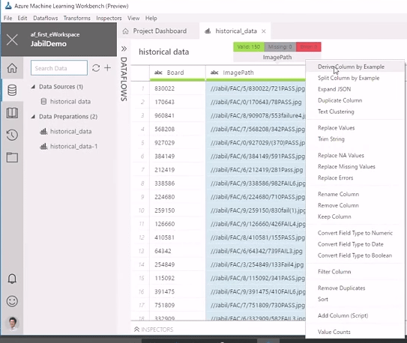Viewport: 407px width, 343px height.
Task: Select Duplicate Column option
Action: (x=340, y=100)
